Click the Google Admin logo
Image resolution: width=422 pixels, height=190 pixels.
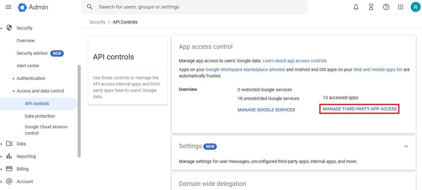[33, 7]
